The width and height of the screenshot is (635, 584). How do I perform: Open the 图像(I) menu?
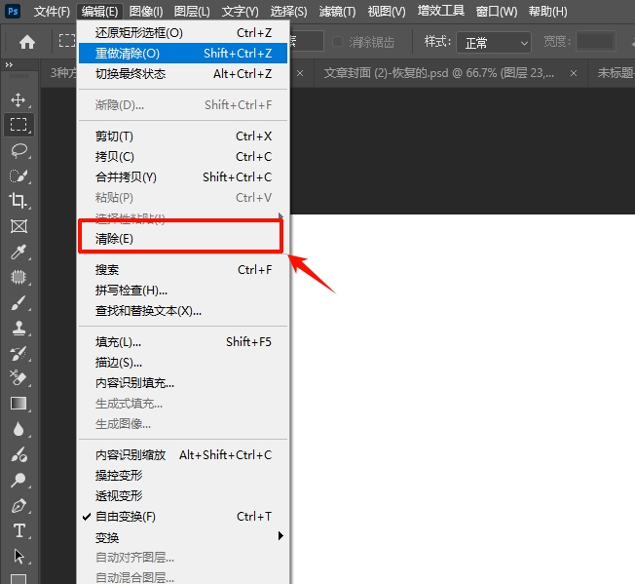(x=146, y=12)
